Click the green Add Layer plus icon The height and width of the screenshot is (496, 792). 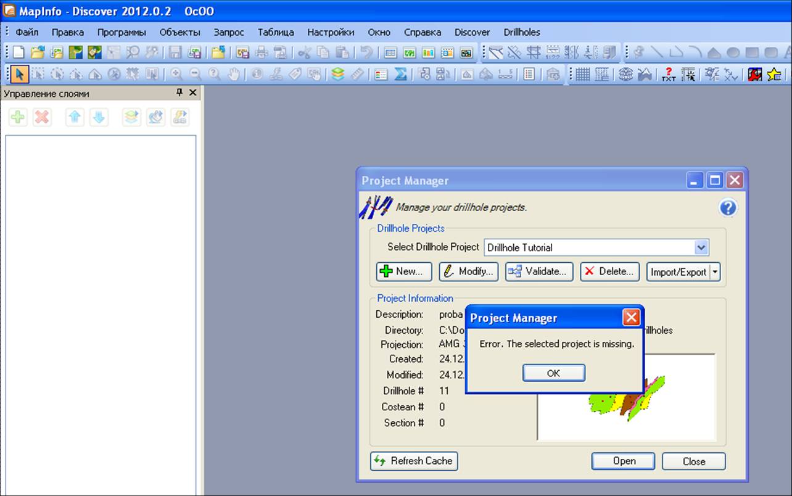[x=18, y=117]
